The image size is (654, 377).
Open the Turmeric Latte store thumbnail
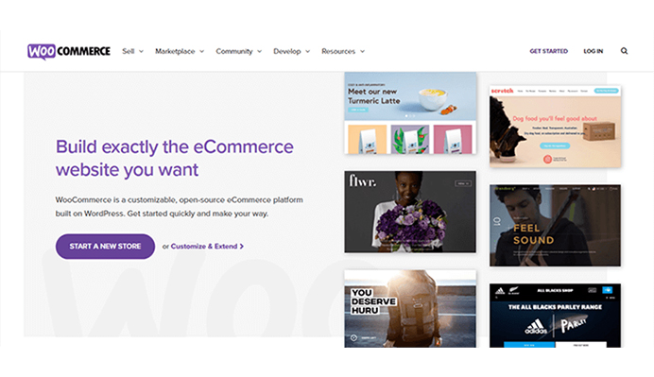click(x=410, y=113)
